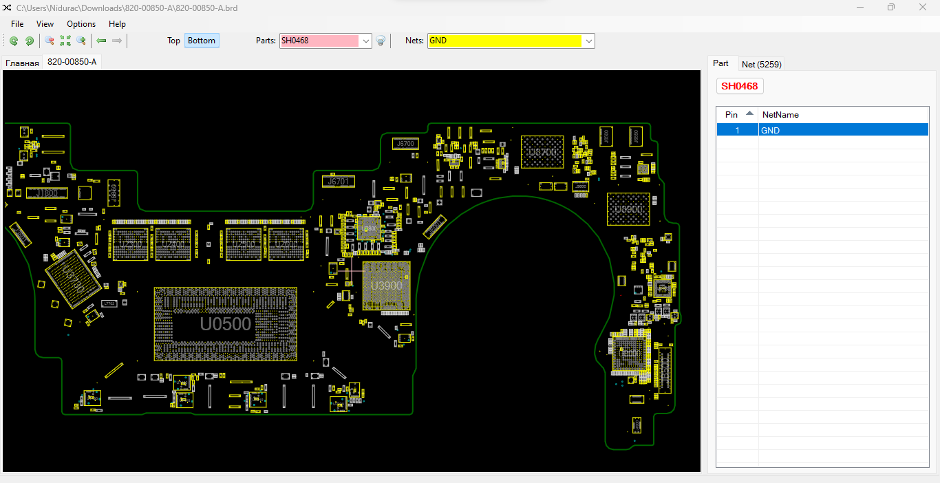Open the Nets dropdown arrow

point(589,41)
